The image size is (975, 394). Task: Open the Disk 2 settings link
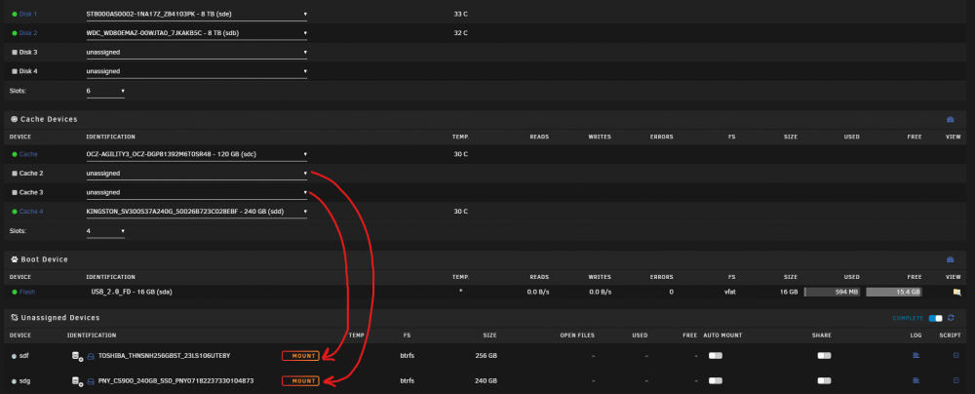click(28, 33)
